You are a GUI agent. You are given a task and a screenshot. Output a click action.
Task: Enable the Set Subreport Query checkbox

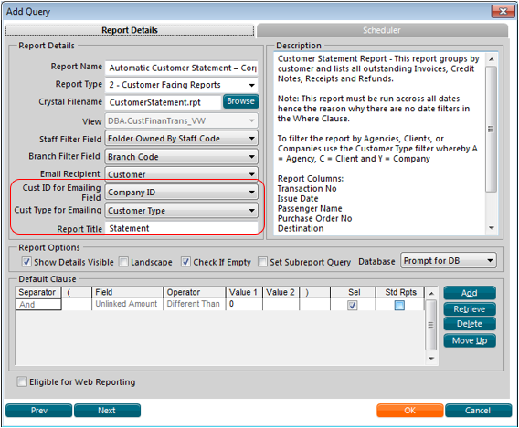click(262, 262)
